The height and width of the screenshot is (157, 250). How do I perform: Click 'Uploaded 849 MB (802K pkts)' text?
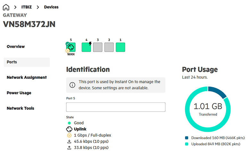pos(216,144)
